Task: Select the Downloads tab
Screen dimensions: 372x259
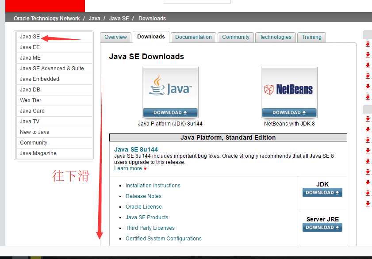Action: click(151, 37)
